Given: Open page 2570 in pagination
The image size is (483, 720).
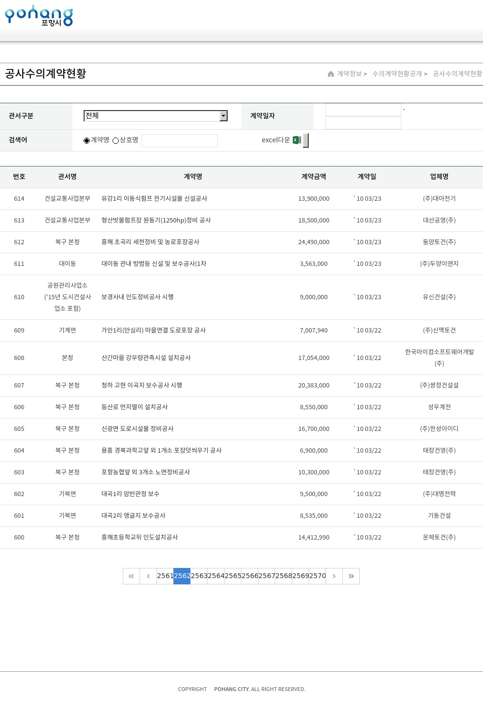Looking at the screenshot, I should point(317,576).
